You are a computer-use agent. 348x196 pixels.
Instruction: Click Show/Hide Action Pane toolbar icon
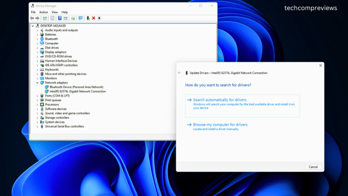coord(66,18)
